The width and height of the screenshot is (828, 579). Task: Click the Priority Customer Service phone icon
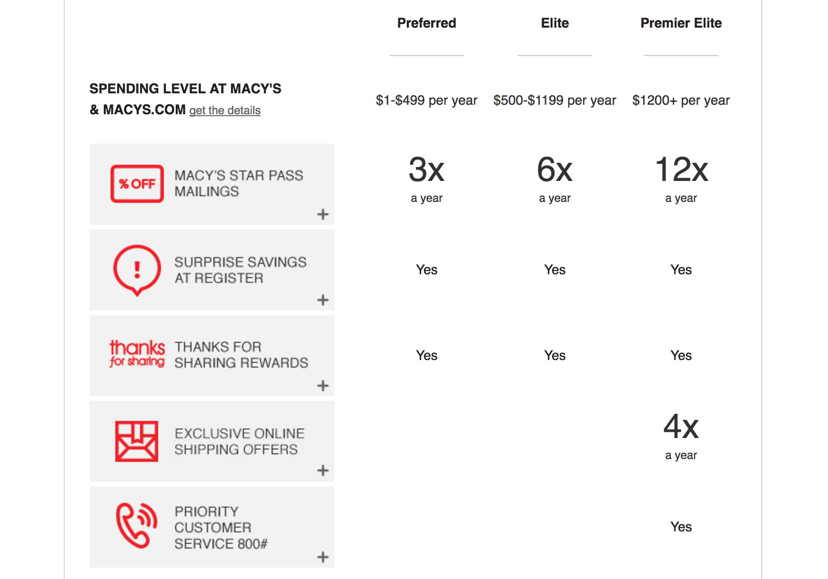point(137,526)
